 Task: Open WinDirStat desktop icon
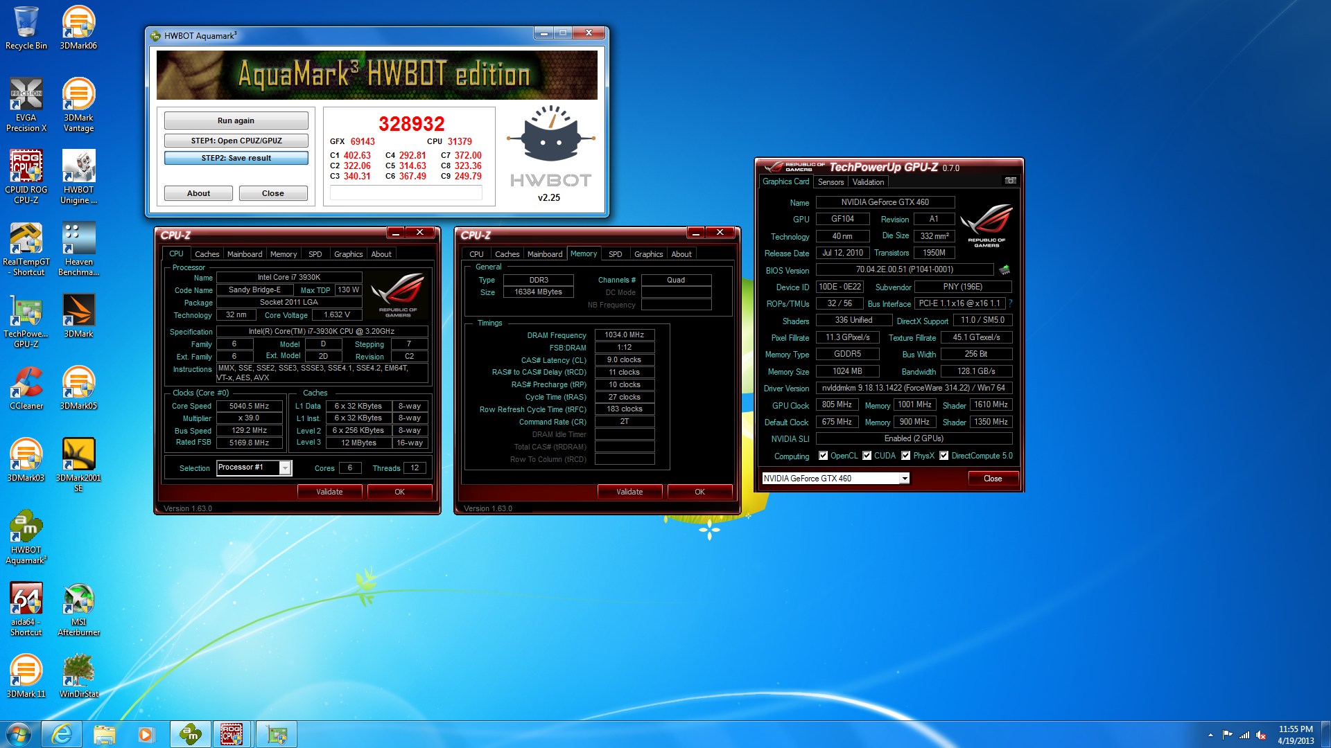[78, 676]
